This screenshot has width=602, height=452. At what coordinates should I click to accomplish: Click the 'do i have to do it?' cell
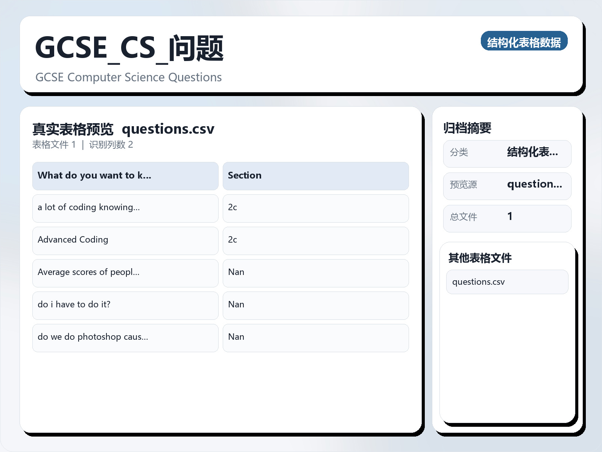coord(74,305)
